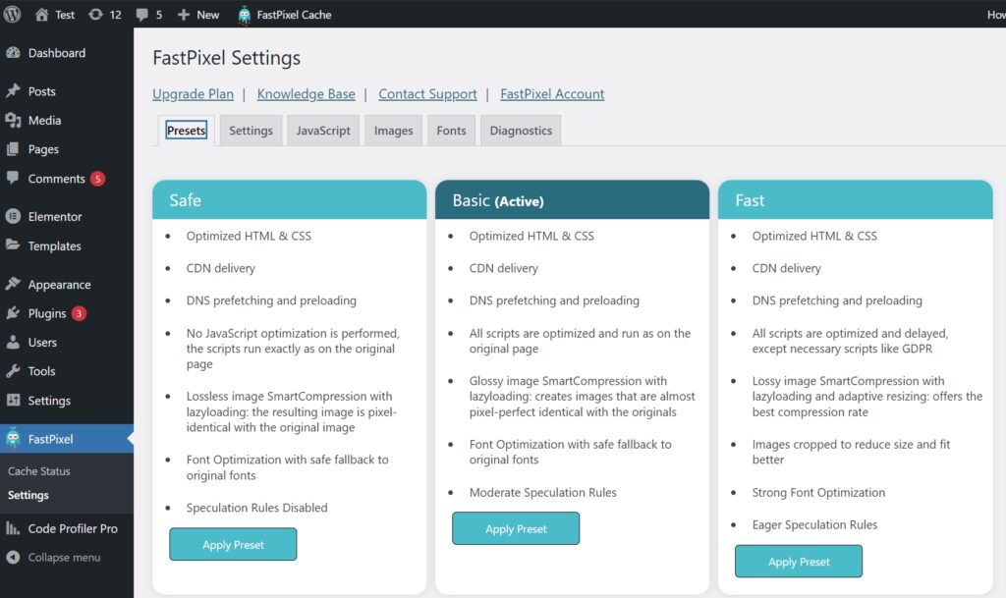Image resolution: width=1006 pixels, height=598 pixels.
Task: Apply the Basic preset
Action: [x=516, y=528]
